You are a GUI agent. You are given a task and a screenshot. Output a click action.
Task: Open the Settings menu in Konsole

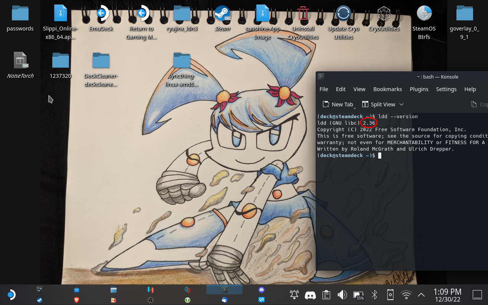446,89
